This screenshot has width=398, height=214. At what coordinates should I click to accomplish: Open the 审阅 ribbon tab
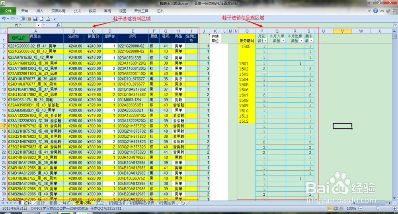(107, 11)
